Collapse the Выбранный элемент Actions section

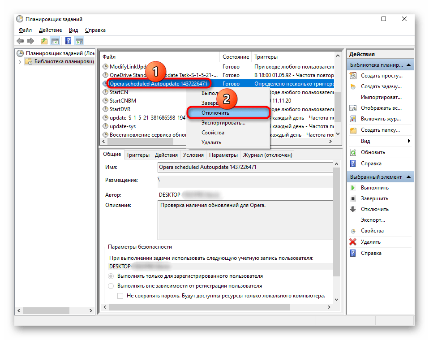[x=409, y=177]
